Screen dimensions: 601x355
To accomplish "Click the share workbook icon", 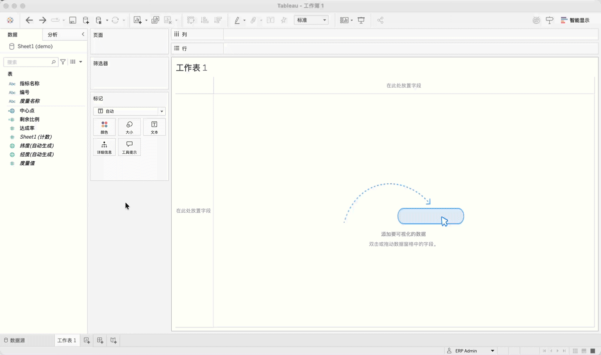I will (x=380, y=20).
